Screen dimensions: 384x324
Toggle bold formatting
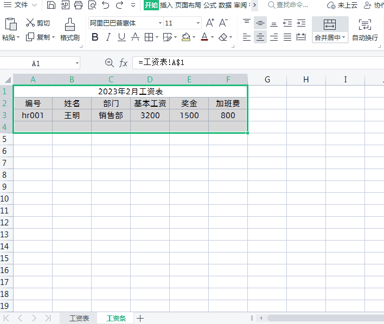click(95, 37)
